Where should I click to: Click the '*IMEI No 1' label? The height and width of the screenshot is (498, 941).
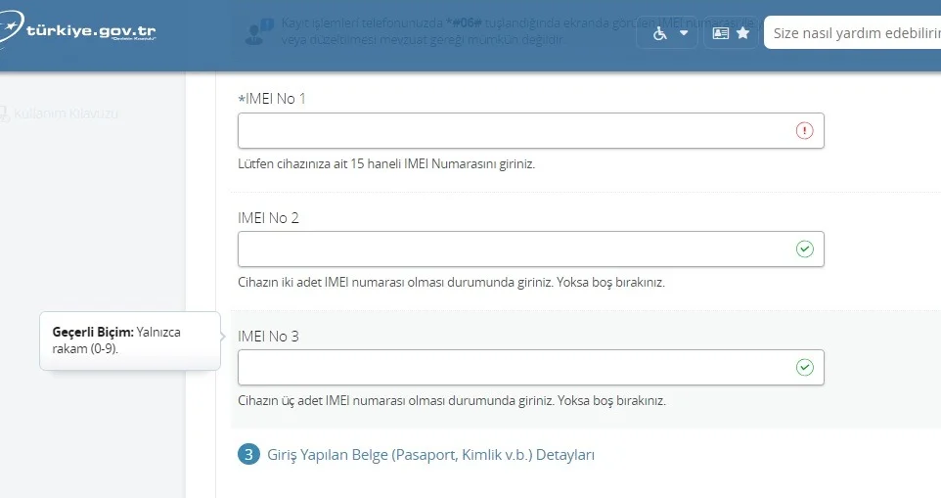point(272,99)
